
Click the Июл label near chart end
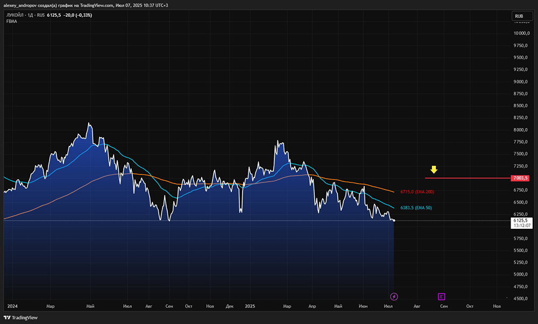click(389, 306)
